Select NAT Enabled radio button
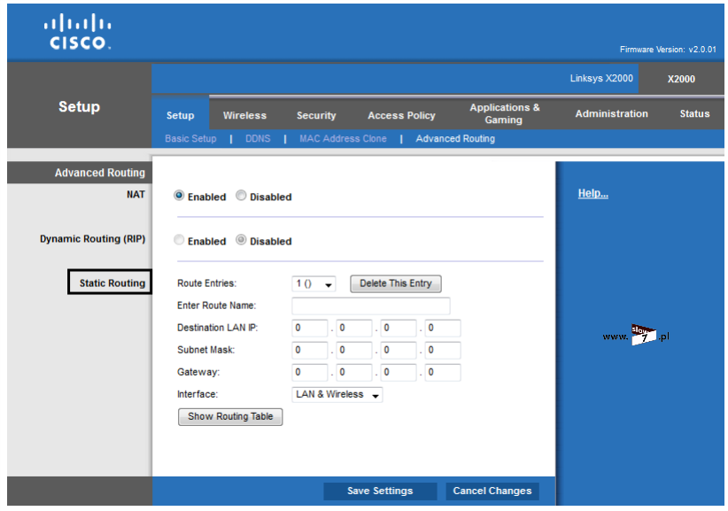Viewport: 728px width, 511px height. tap(179, 197)
